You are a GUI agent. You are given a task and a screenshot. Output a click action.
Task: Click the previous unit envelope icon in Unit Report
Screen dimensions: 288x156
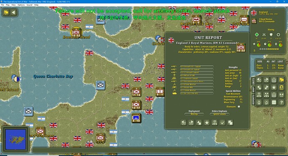pyautogui.click(x=184, y=122)
